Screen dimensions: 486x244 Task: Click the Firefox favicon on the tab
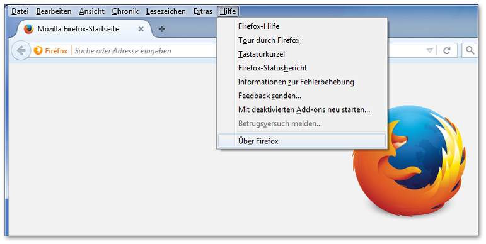coord(29,29)
